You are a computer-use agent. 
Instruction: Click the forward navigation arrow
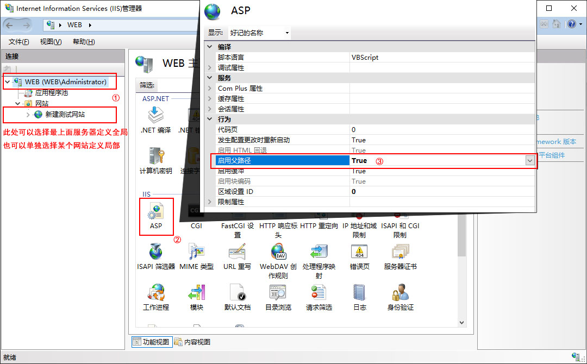pos(26,26)
